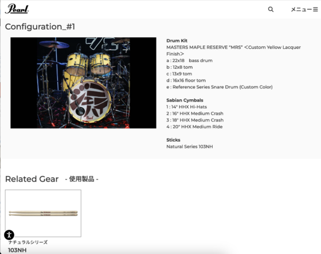The height and width of the screenshot is (254, 321).
Task: Click the 103NH product name
Action: click(17, 250)
